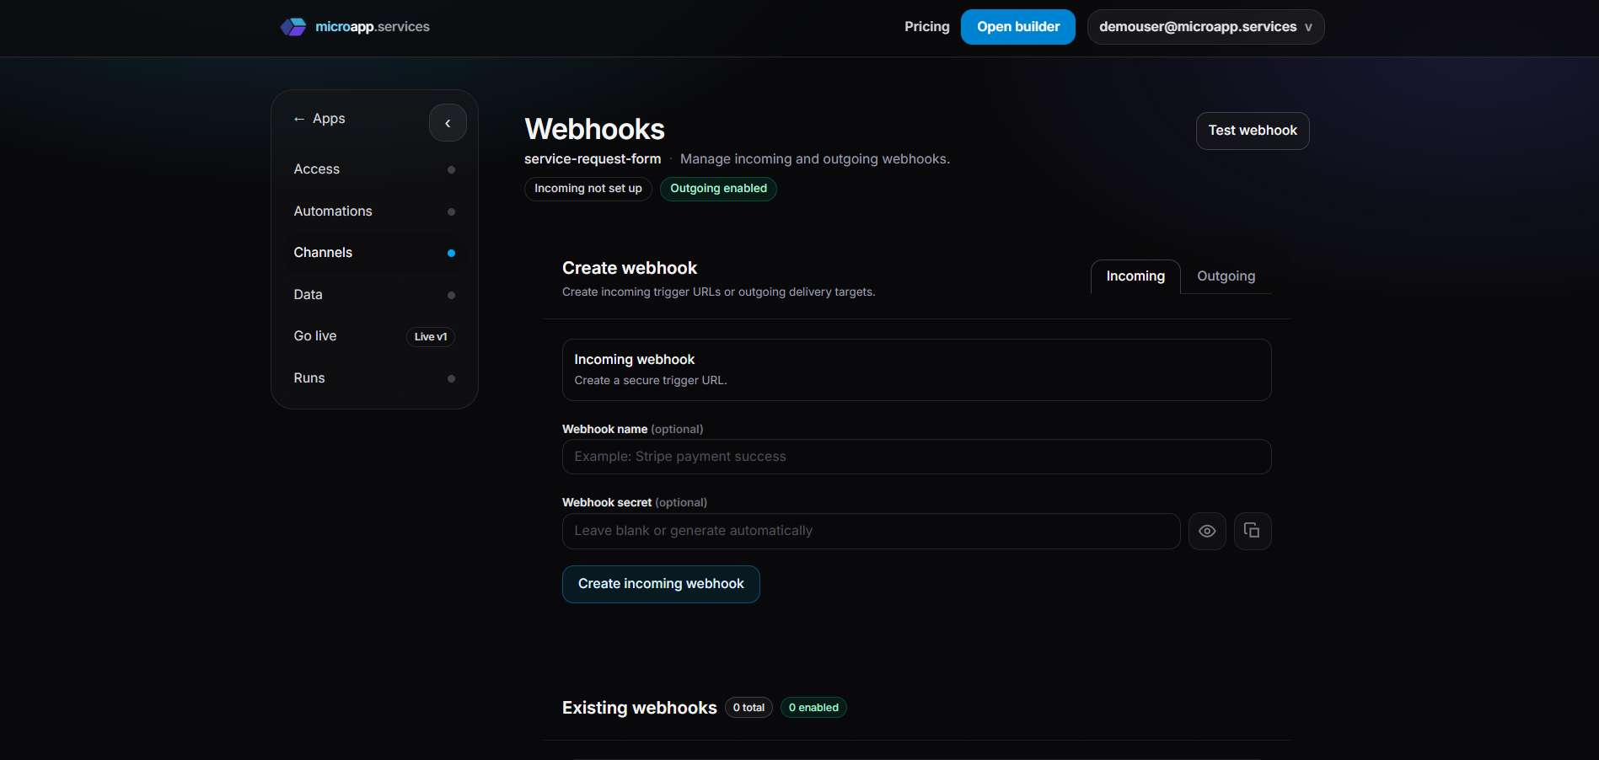This screenshot has width=1599, height=760.
Task: Click the status dot beside Data
Action: tap(451, 295)
